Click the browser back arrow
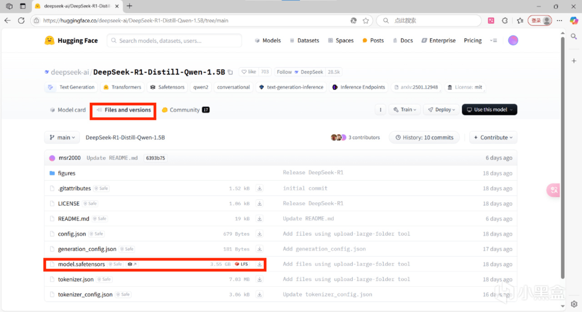This screenshot has width=582, height=312. [x=7, y=20]
